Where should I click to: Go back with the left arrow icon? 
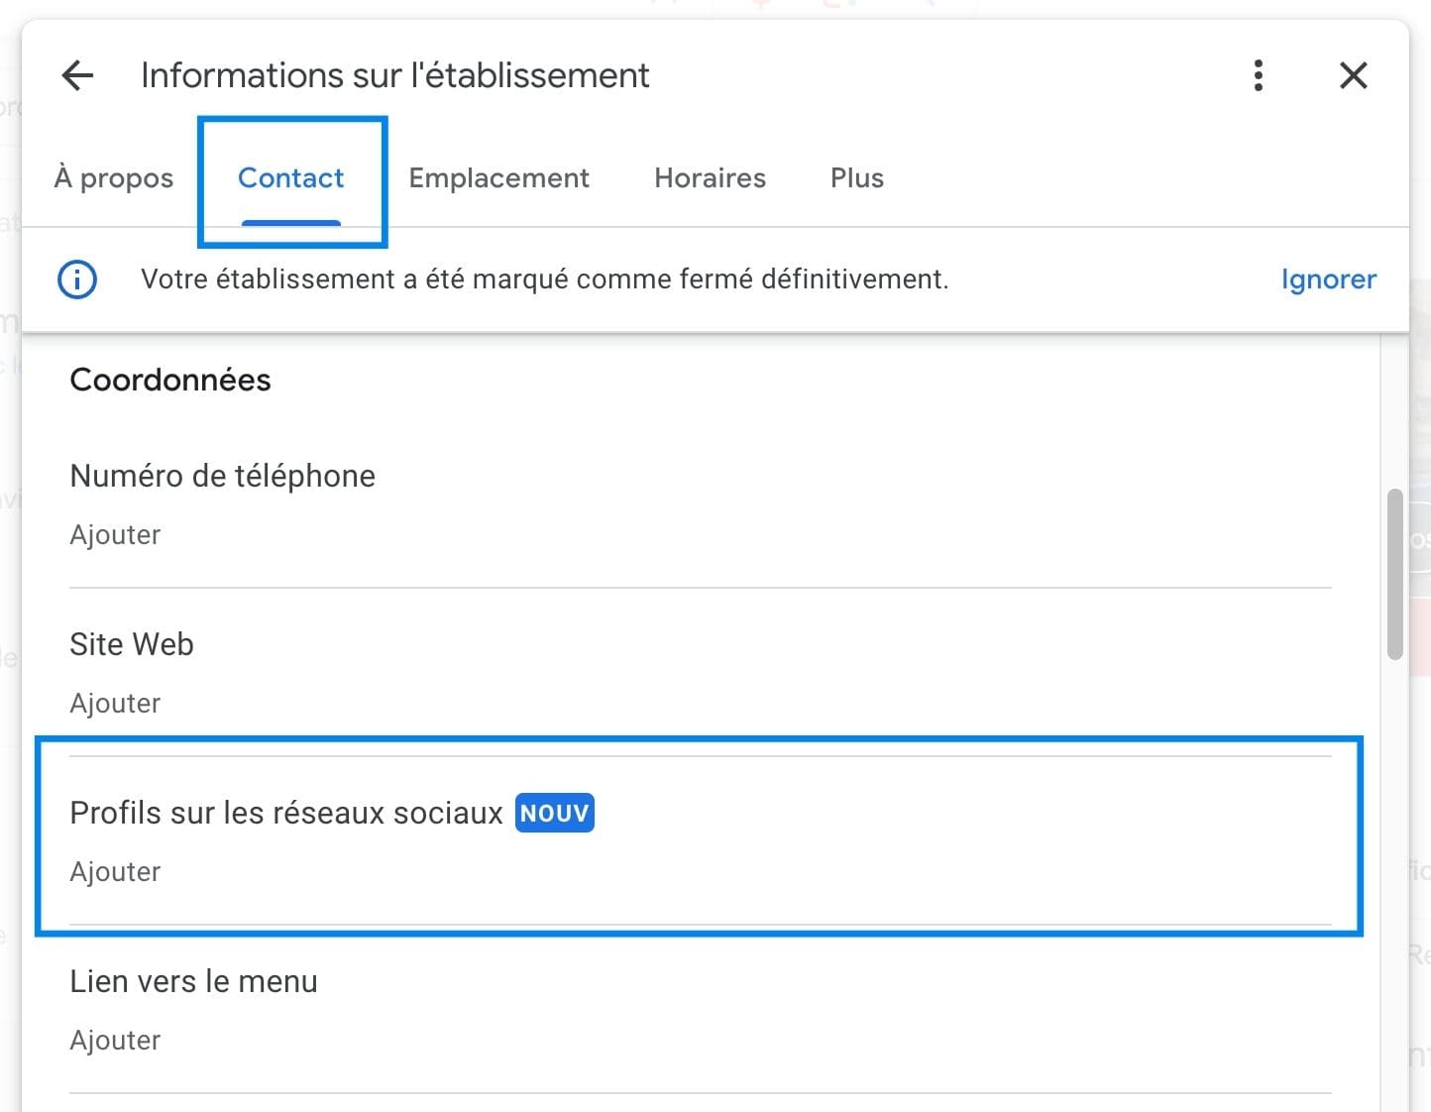pos(77,75)
